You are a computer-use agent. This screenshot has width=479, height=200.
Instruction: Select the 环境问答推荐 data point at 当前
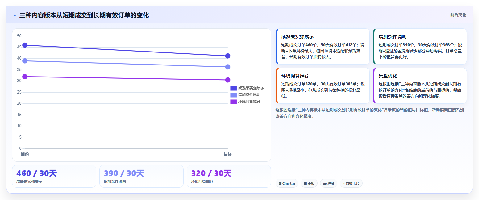pyautogui.click(x=25, y=77)
